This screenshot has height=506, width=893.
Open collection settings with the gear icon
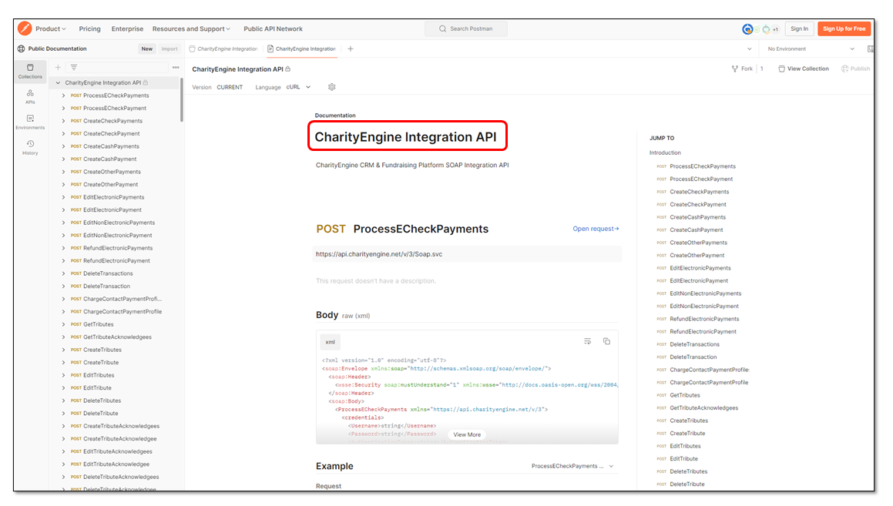pyautogui.click(x=332, y=87)
